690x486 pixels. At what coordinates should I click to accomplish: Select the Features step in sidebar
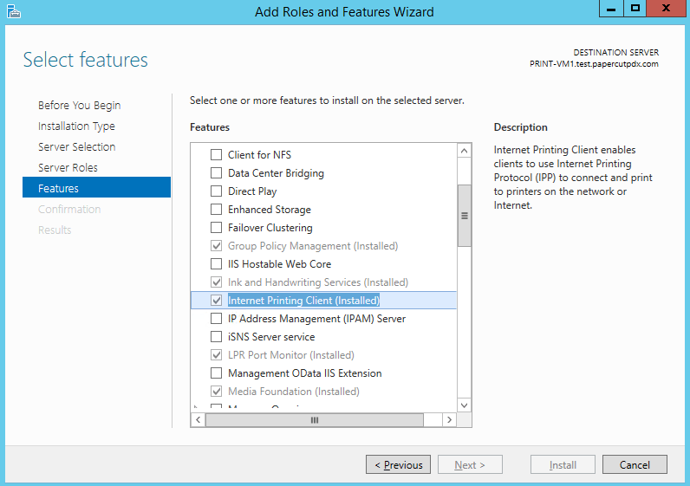tap(96, 187)
